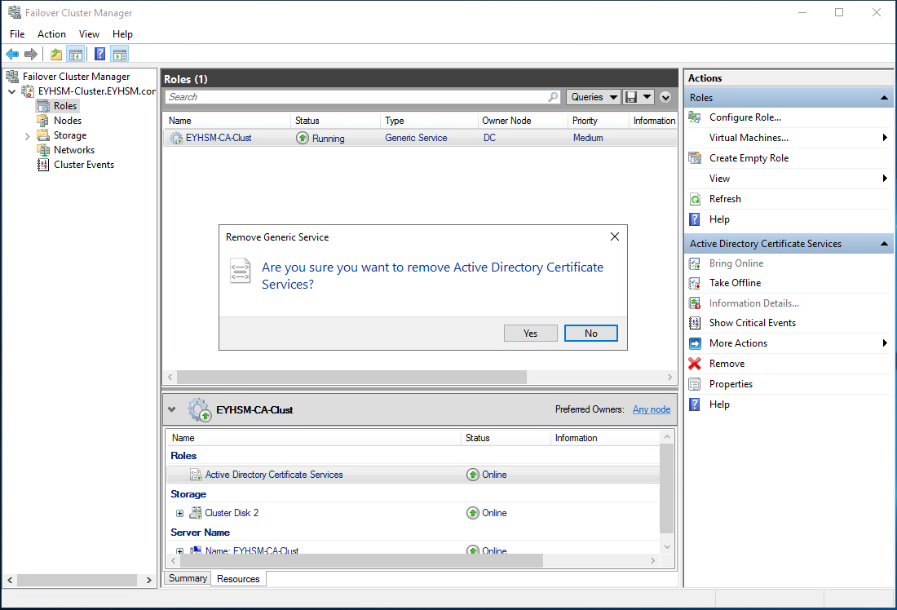Collapse the EYHSM-Cluster tree node

(x=11, y=91)
